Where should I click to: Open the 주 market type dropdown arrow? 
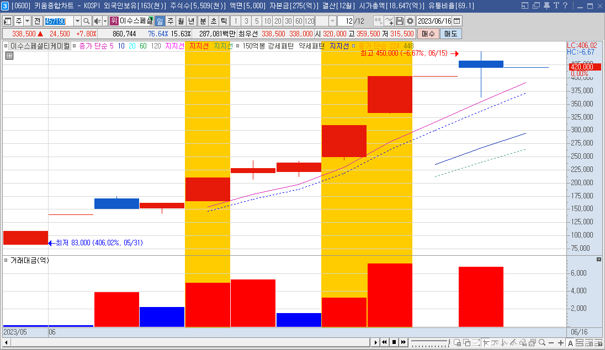[x=27, y=21]
